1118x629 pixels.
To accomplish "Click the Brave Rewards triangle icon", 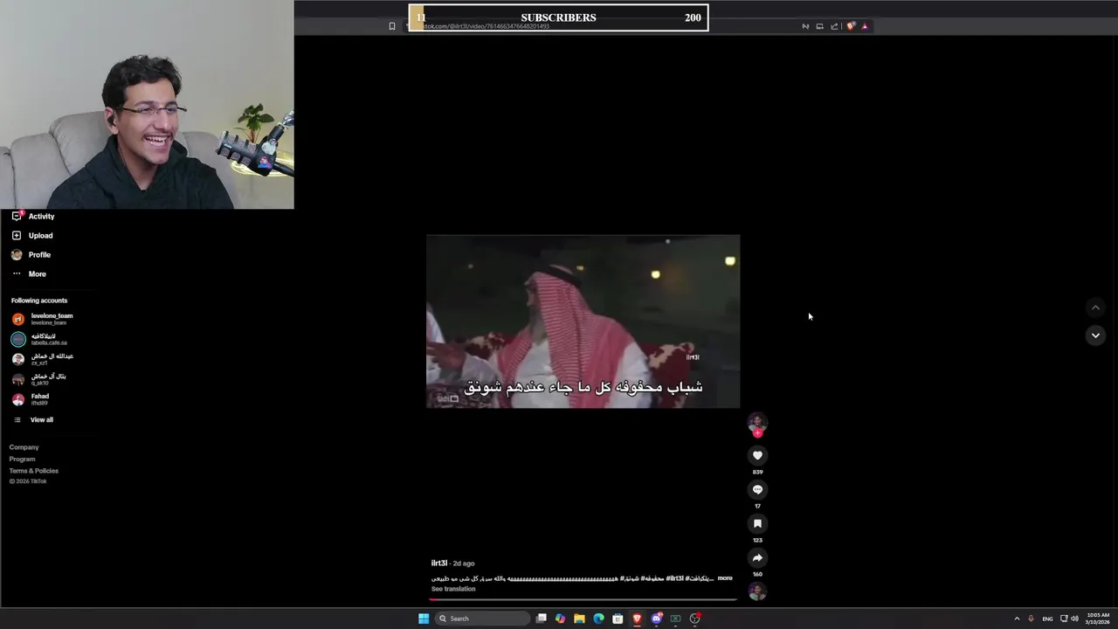I will (865, 26).
